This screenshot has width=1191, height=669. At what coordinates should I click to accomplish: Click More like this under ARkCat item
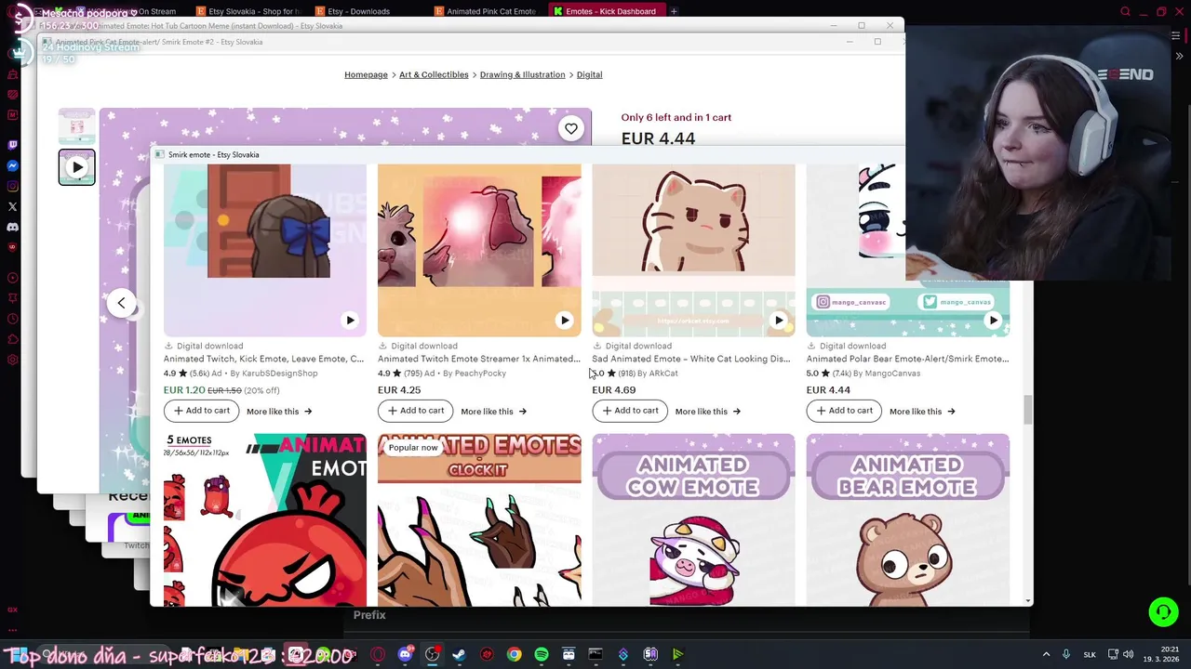coord(708,412)
